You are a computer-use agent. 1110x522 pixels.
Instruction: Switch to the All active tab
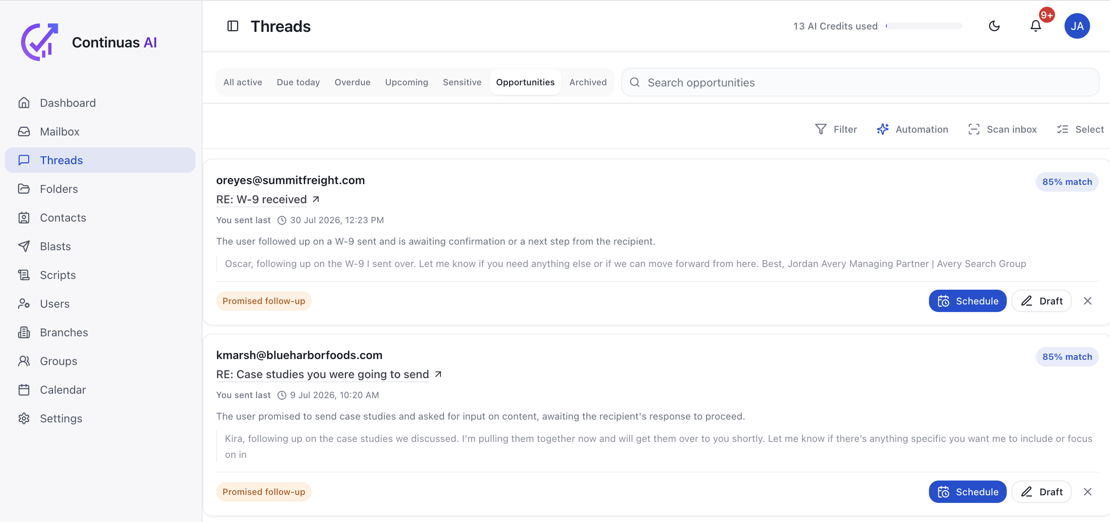[x=243, y=82]
